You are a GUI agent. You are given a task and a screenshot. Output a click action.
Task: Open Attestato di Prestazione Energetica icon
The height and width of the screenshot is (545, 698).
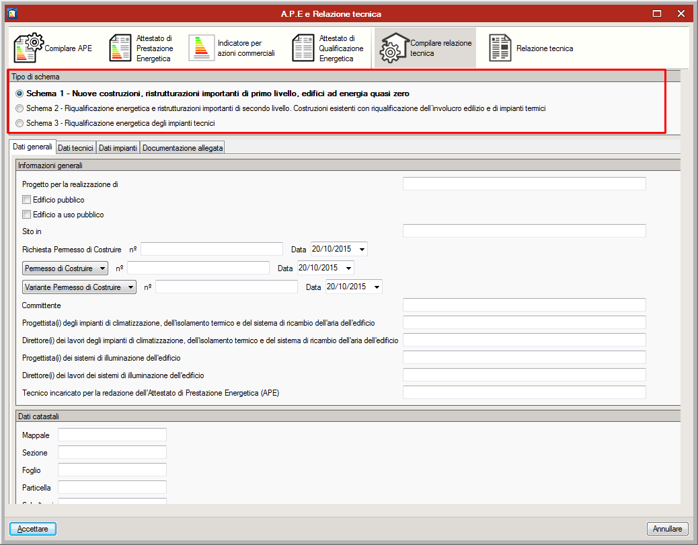(x=120, y=48)
